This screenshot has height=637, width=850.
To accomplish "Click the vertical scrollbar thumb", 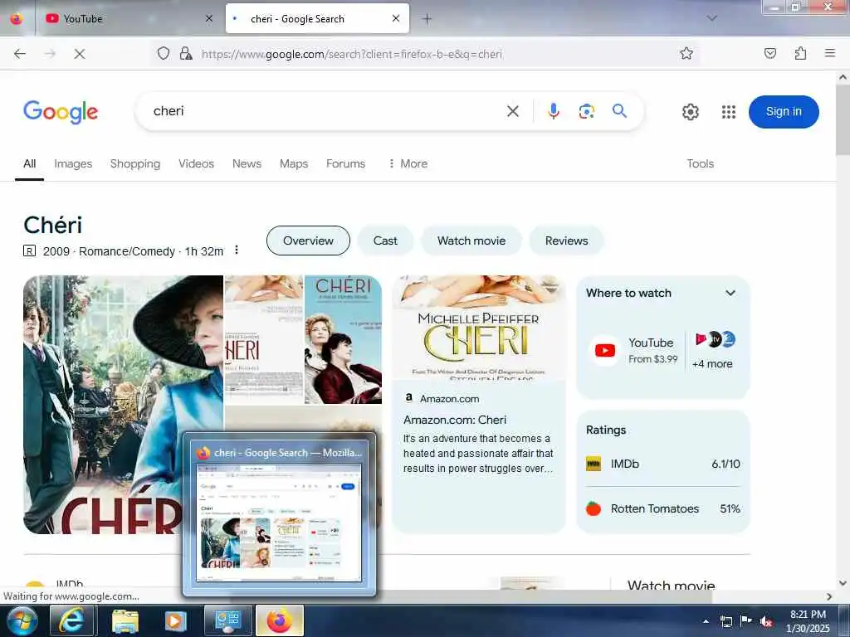I will pos(843,121).
